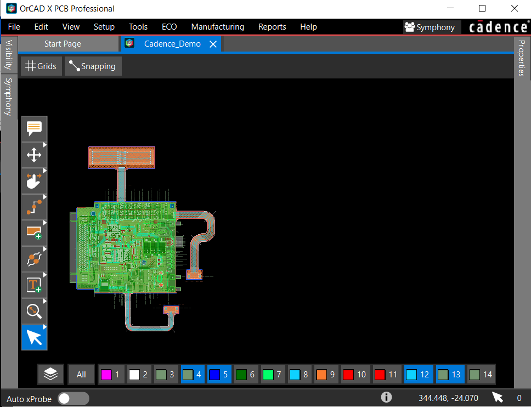Disable highlighted layer 13
Viewport: 531px width, 407px height.
450,374
